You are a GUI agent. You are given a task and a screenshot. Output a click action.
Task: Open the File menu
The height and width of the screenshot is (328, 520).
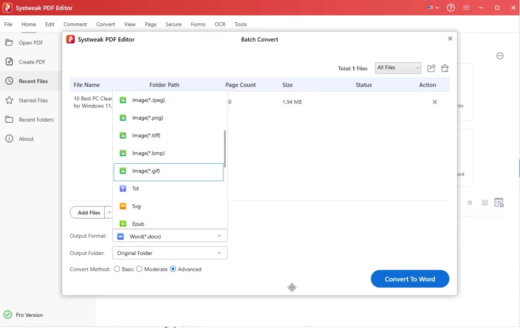tap(8, 24)
